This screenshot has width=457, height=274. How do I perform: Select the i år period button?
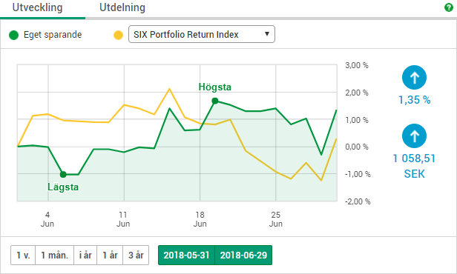point(85,255)
